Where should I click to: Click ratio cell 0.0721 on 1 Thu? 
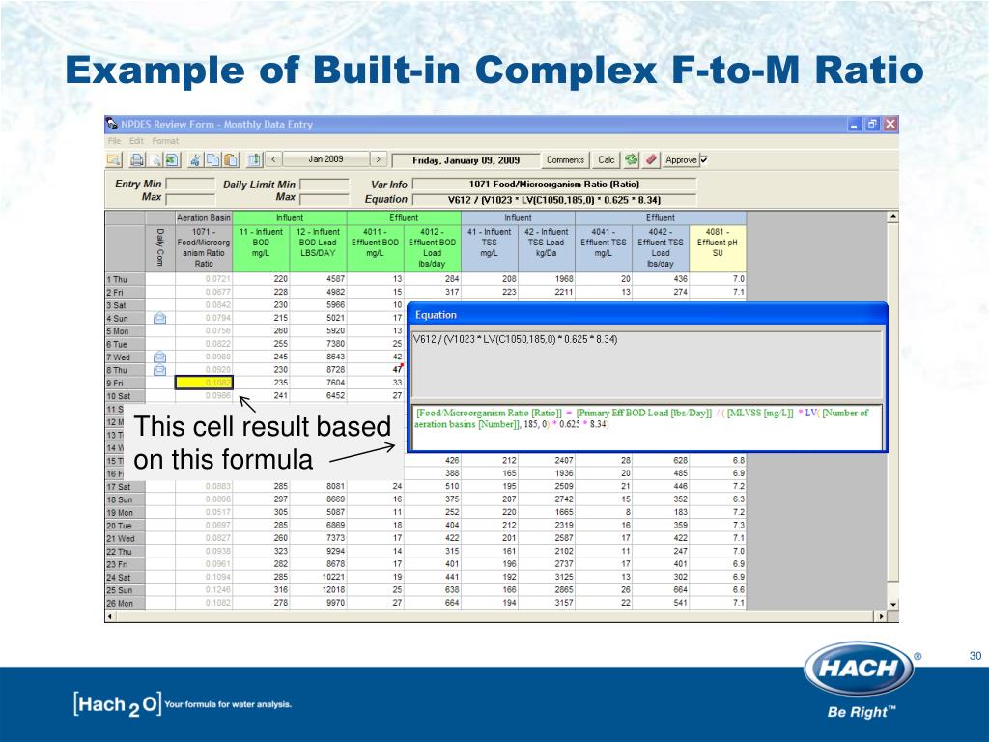pyautogui.click(x=204, y=279)
